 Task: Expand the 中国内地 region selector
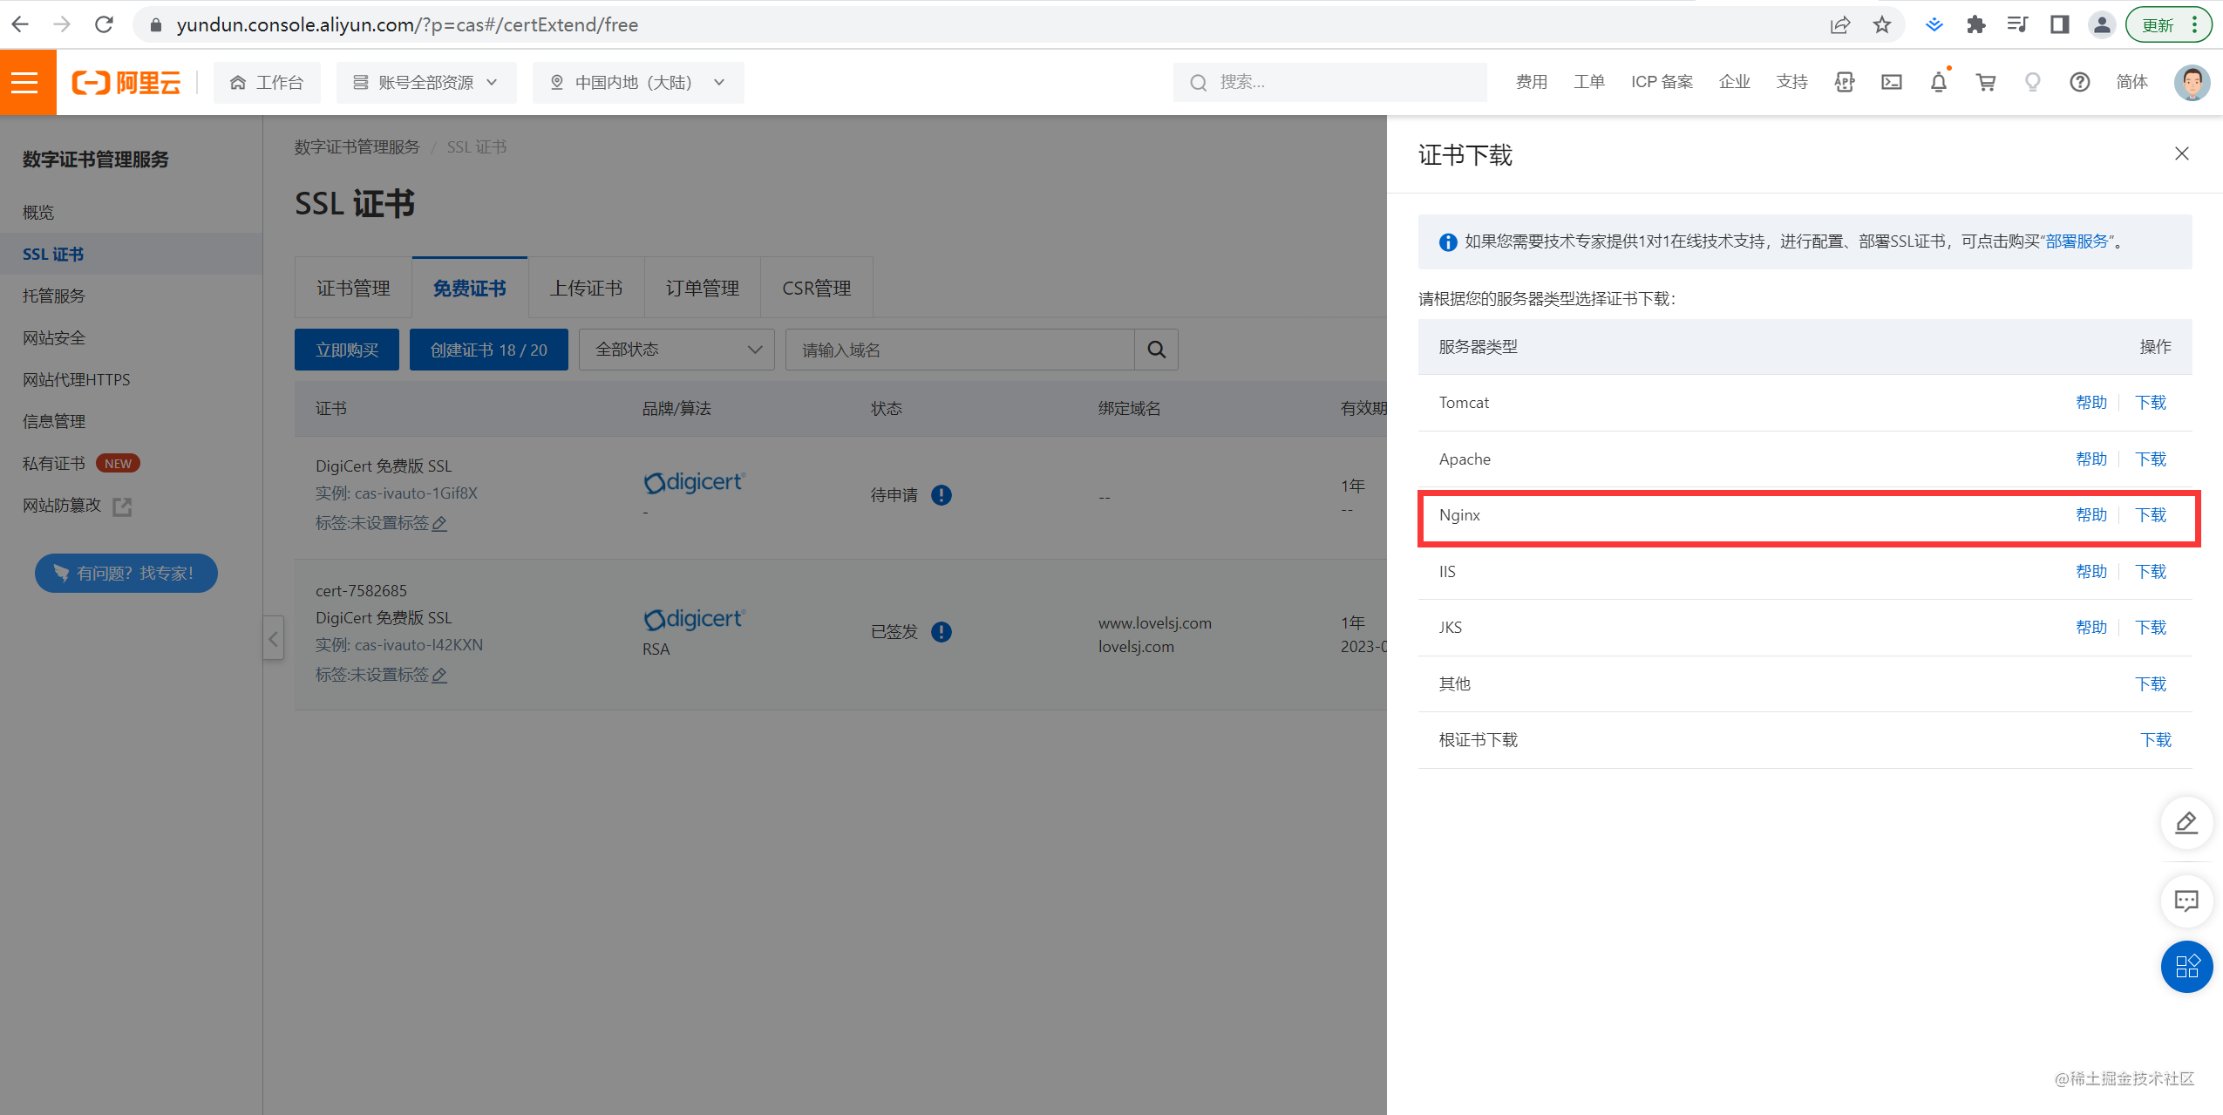pyautogui.click(x=637, y=83)
